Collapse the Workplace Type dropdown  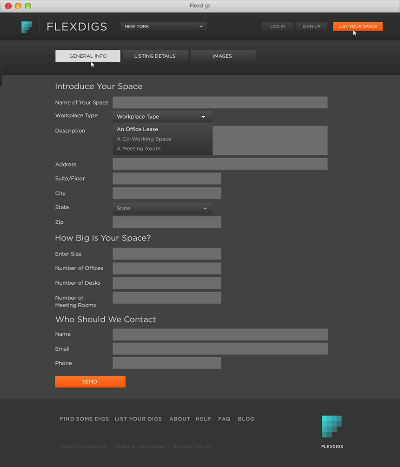coord(163,117)
